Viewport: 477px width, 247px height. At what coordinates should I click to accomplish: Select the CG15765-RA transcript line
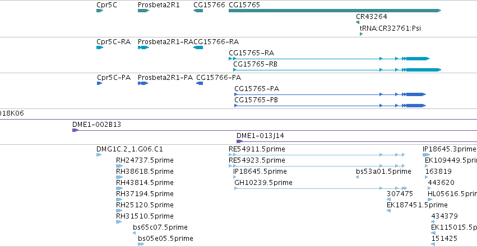(x=329, y=59)
